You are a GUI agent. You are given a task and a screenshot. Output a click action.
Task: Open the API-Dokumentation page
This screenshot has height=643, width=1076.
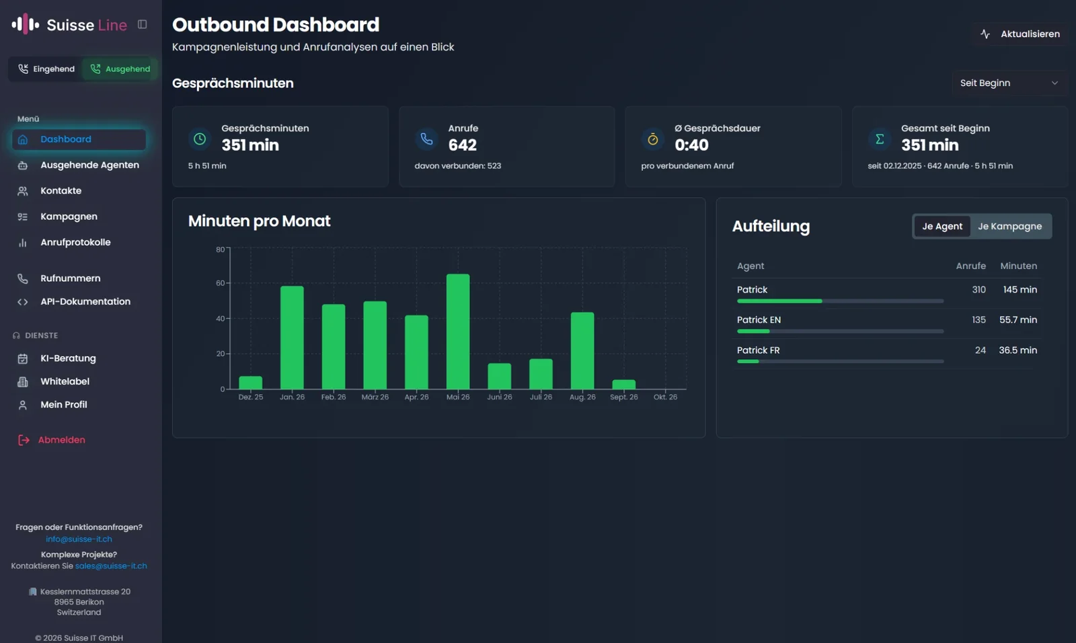click(79, 302)
